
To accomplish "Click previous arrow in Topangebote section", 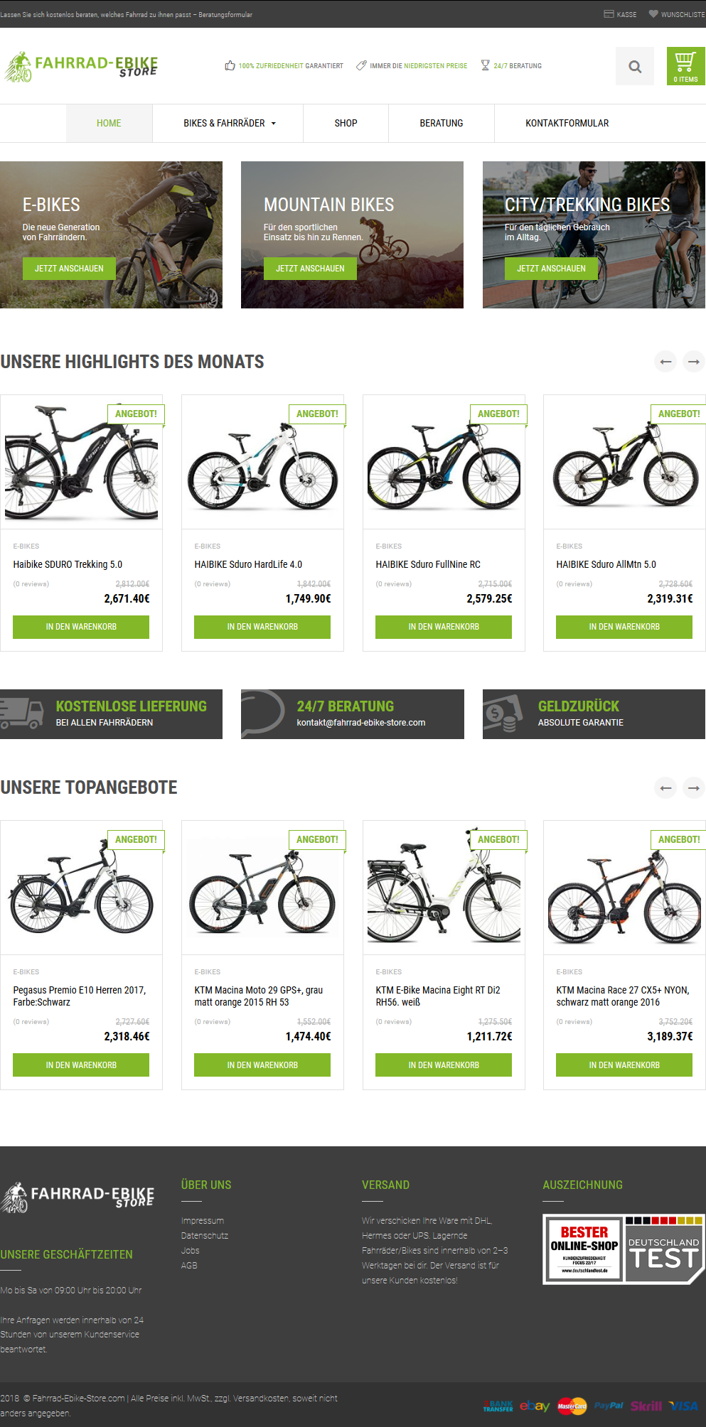I will click(x=665, y=787).
